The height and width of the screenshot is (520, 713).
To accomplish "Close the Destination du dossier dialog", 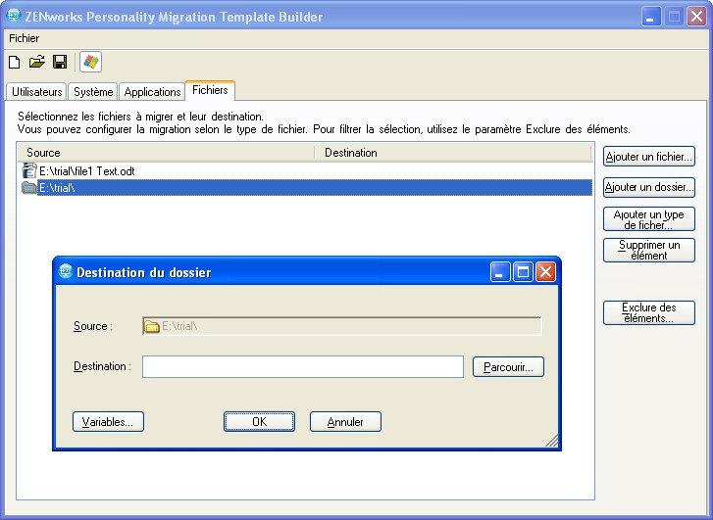I will click(x=545, y=272).
